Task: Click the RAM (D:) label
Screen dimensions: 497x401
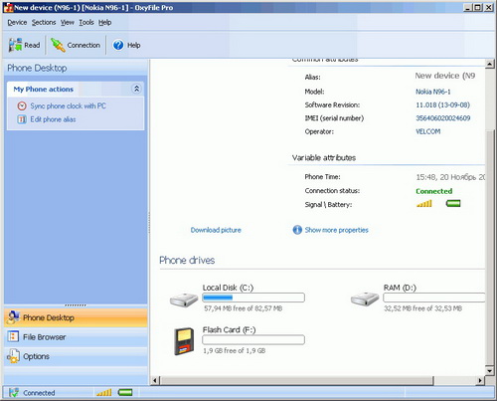Action: click(x=400, y=288)
